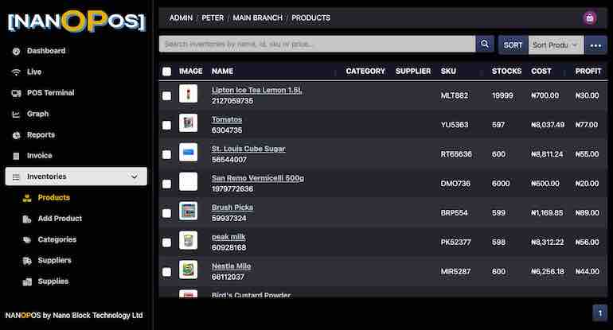Open the Sort Products dropdown
The image size is (613, 330).
(x=554, y=45)
